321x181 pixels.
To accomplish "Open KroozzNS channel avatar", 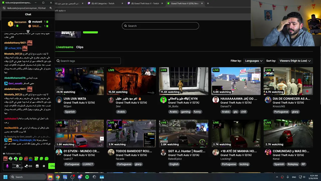I will 268,100.
